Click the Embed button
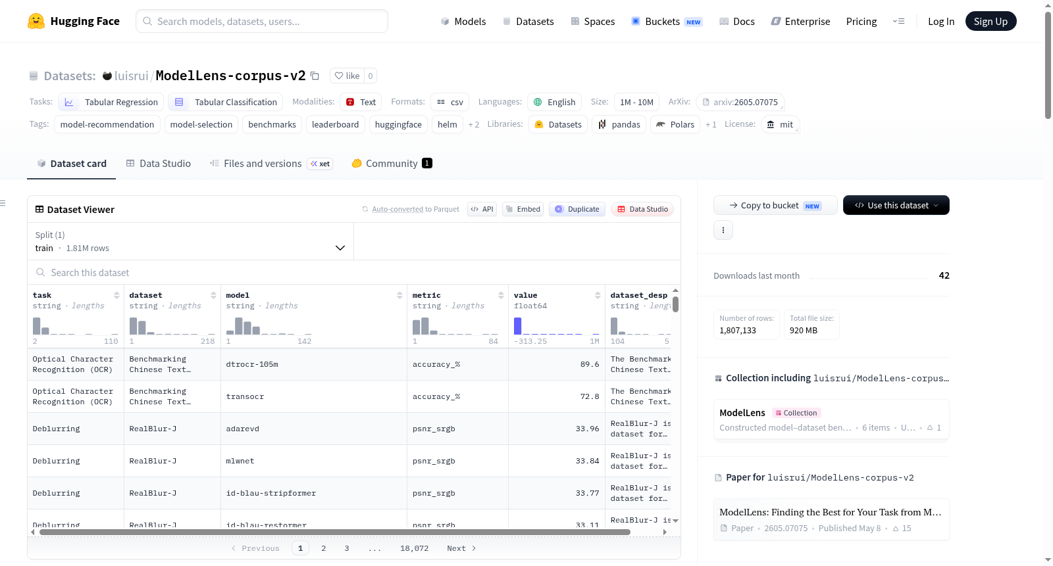 [x=523, y=209]
